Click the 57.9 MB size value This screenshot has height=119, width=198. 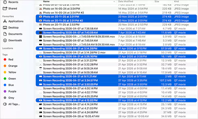(x=166, y=49)
